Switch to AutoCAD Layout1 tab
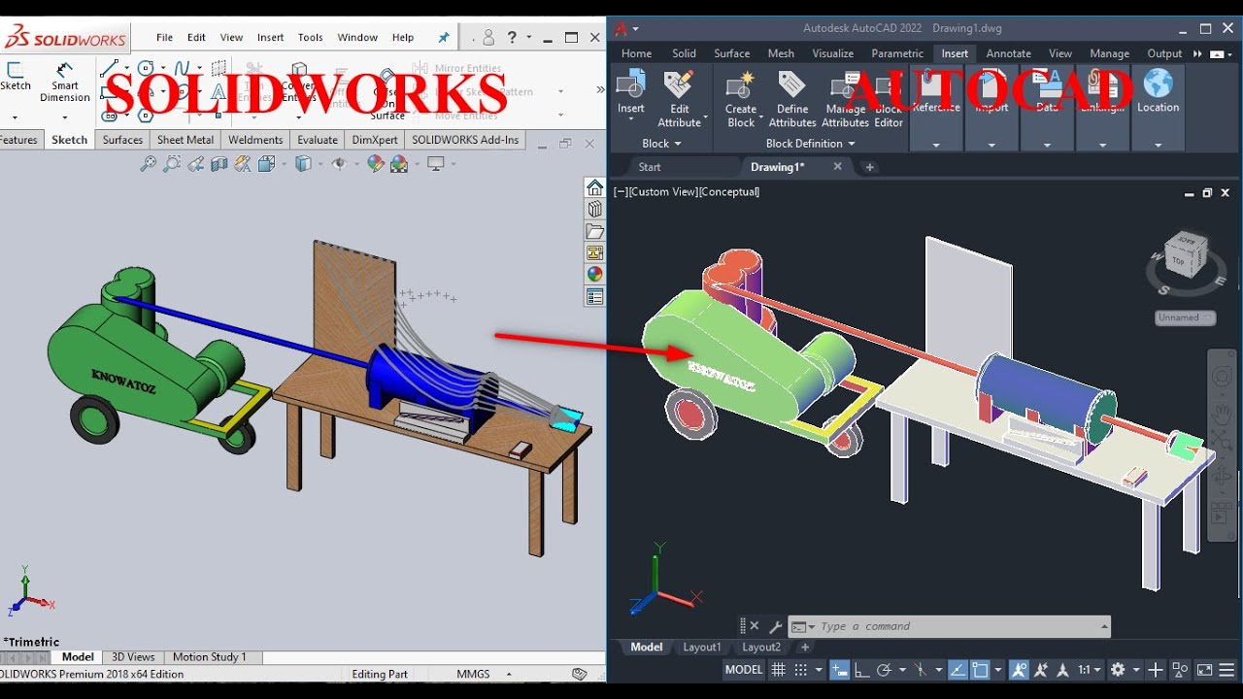This screenshot has height=699, width=1243. (x=702, y=648)
